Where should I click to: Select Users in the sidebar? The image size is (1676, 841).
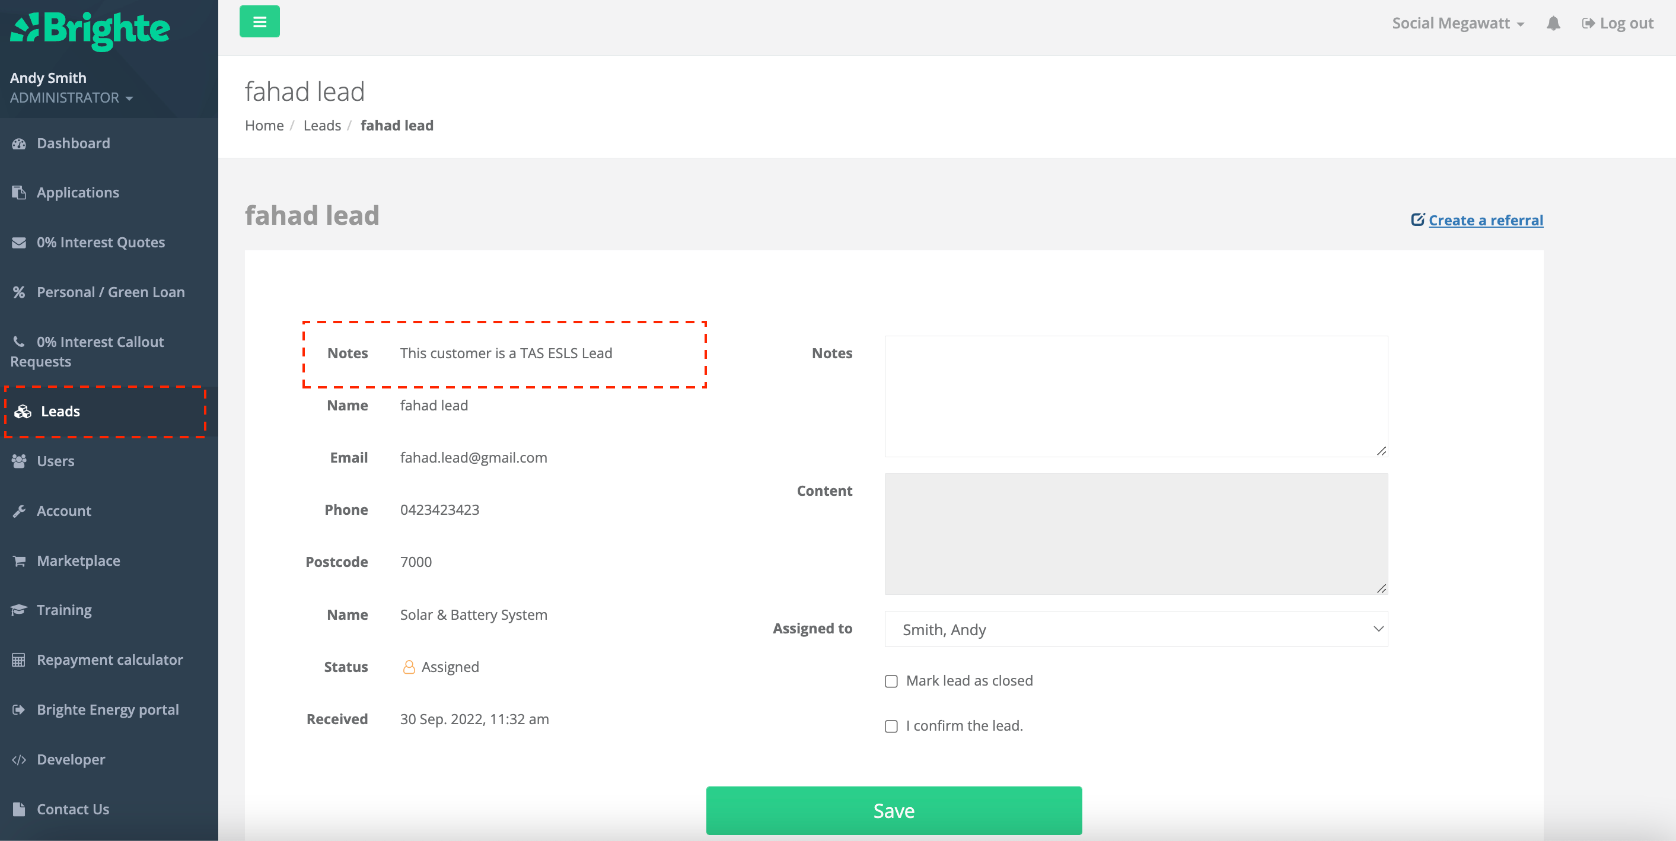(55, 461)
